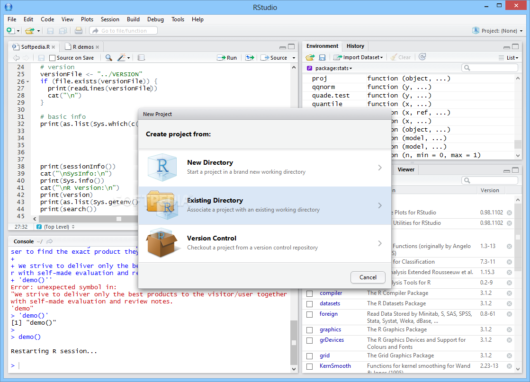Click the Refresh environment icon
Viewport: 530px width, 382px height.
[422, 57]
